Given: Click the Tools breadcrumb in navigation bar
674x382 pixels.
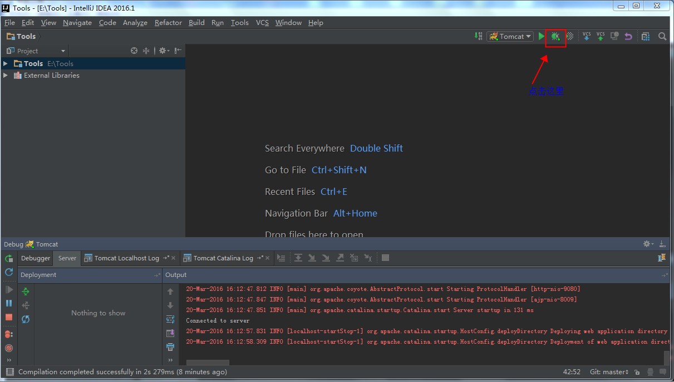Looking at the screenshot, I should pos(22,36).
